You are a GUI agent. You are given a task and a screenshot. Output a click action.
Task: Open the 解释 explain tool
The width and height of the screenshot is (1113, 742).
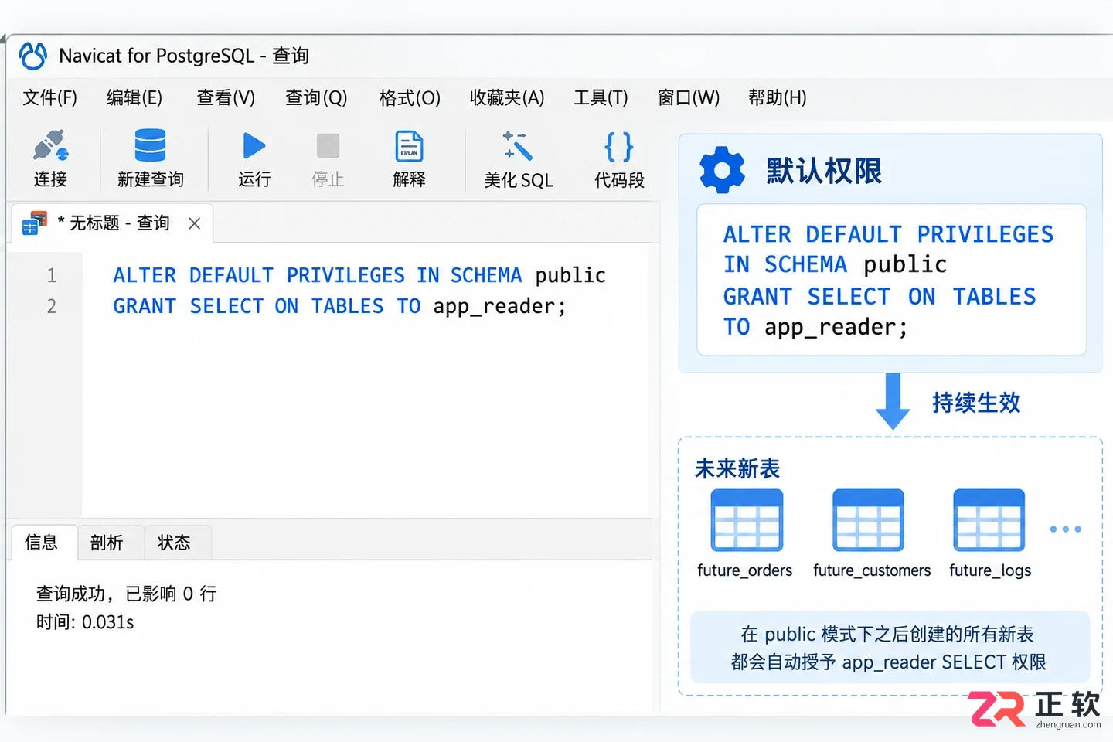tap(409, 158)
